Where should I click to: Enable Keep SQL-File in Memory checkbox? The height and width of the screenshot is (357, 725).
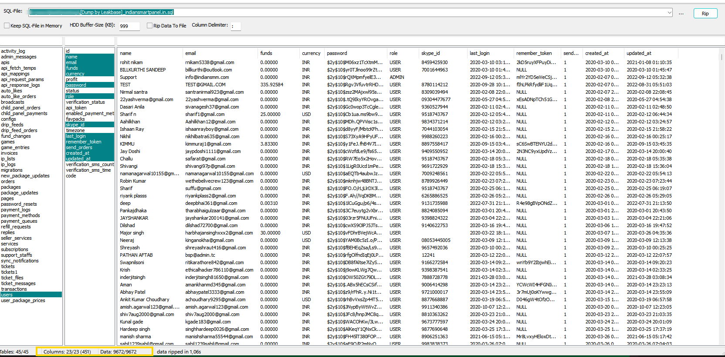pos(7,26)
